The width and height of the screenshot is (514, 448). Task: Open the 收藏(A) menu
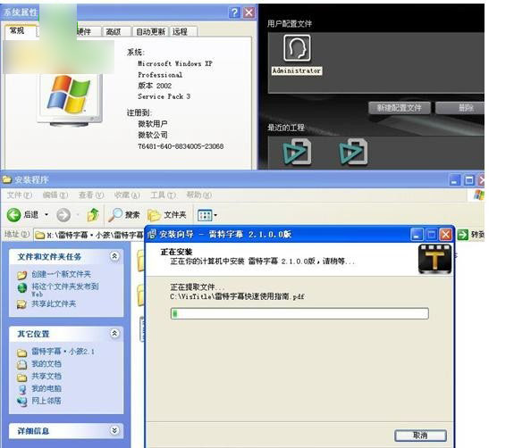coord(127,195)
